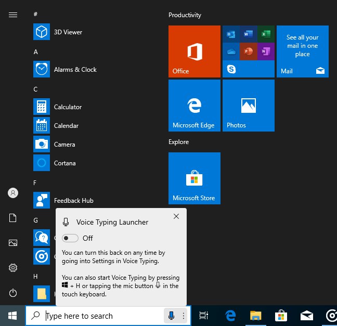
Task: Open the Documents shortcut in Start sidebar
Action: [13, 218]
